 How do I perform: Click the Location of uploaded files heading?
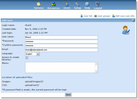click(x=17, y=77)
